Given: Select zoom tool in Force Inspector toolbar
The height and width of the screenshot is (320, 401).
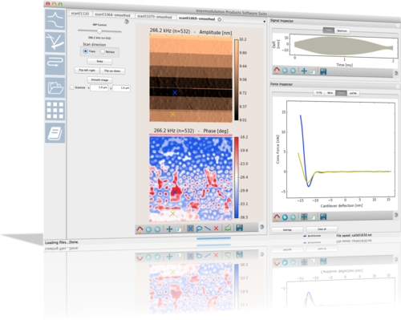Looking at the screenshot, I should [x=313, y=217].
